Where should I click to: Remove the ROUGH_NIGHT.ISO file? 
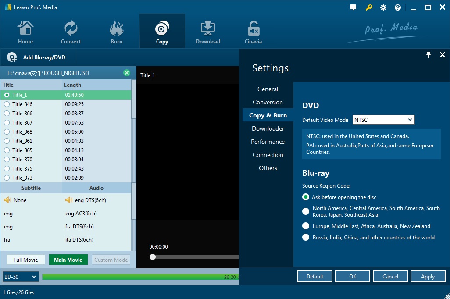(127, 73)
